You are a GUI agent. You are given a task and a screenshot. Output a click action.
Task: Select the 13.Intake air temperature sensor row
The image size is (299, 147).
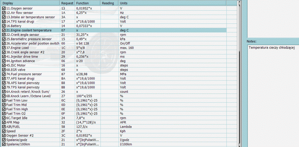click(114, 17)
